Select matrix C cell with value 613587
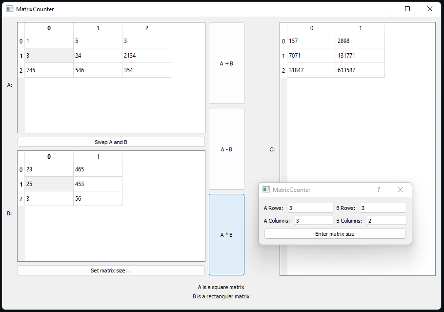Viewport: 444px width, 312px height. tap(360, 70)
